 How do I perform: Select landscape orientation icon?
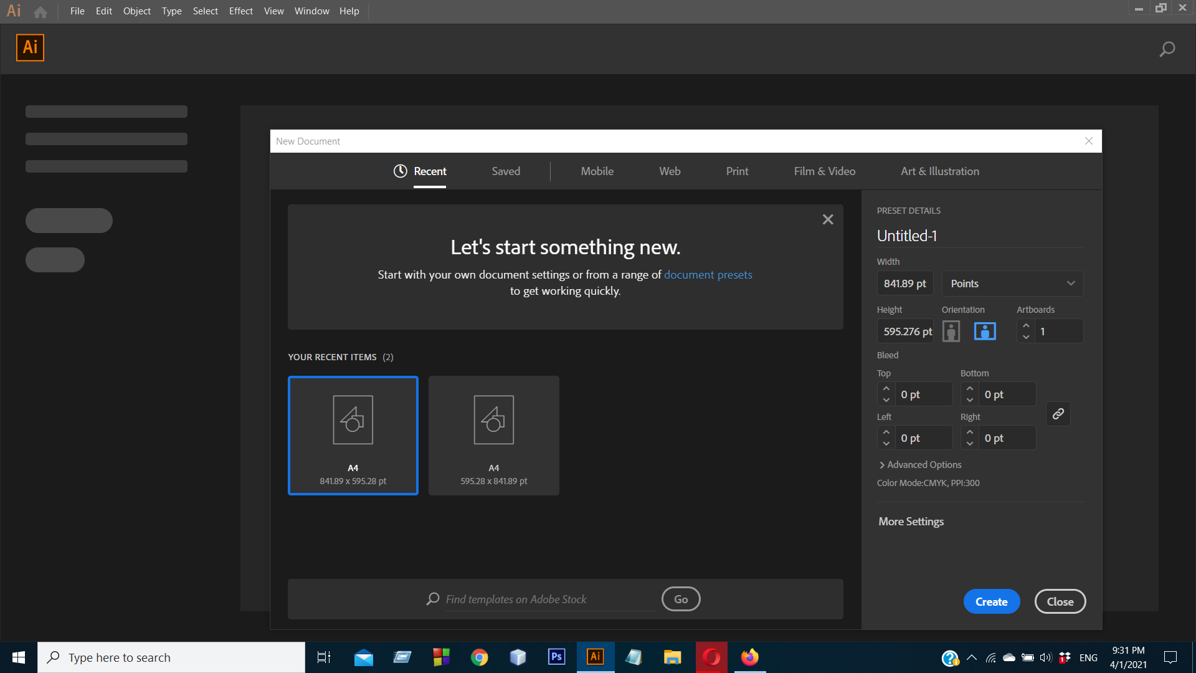point(985,331)
